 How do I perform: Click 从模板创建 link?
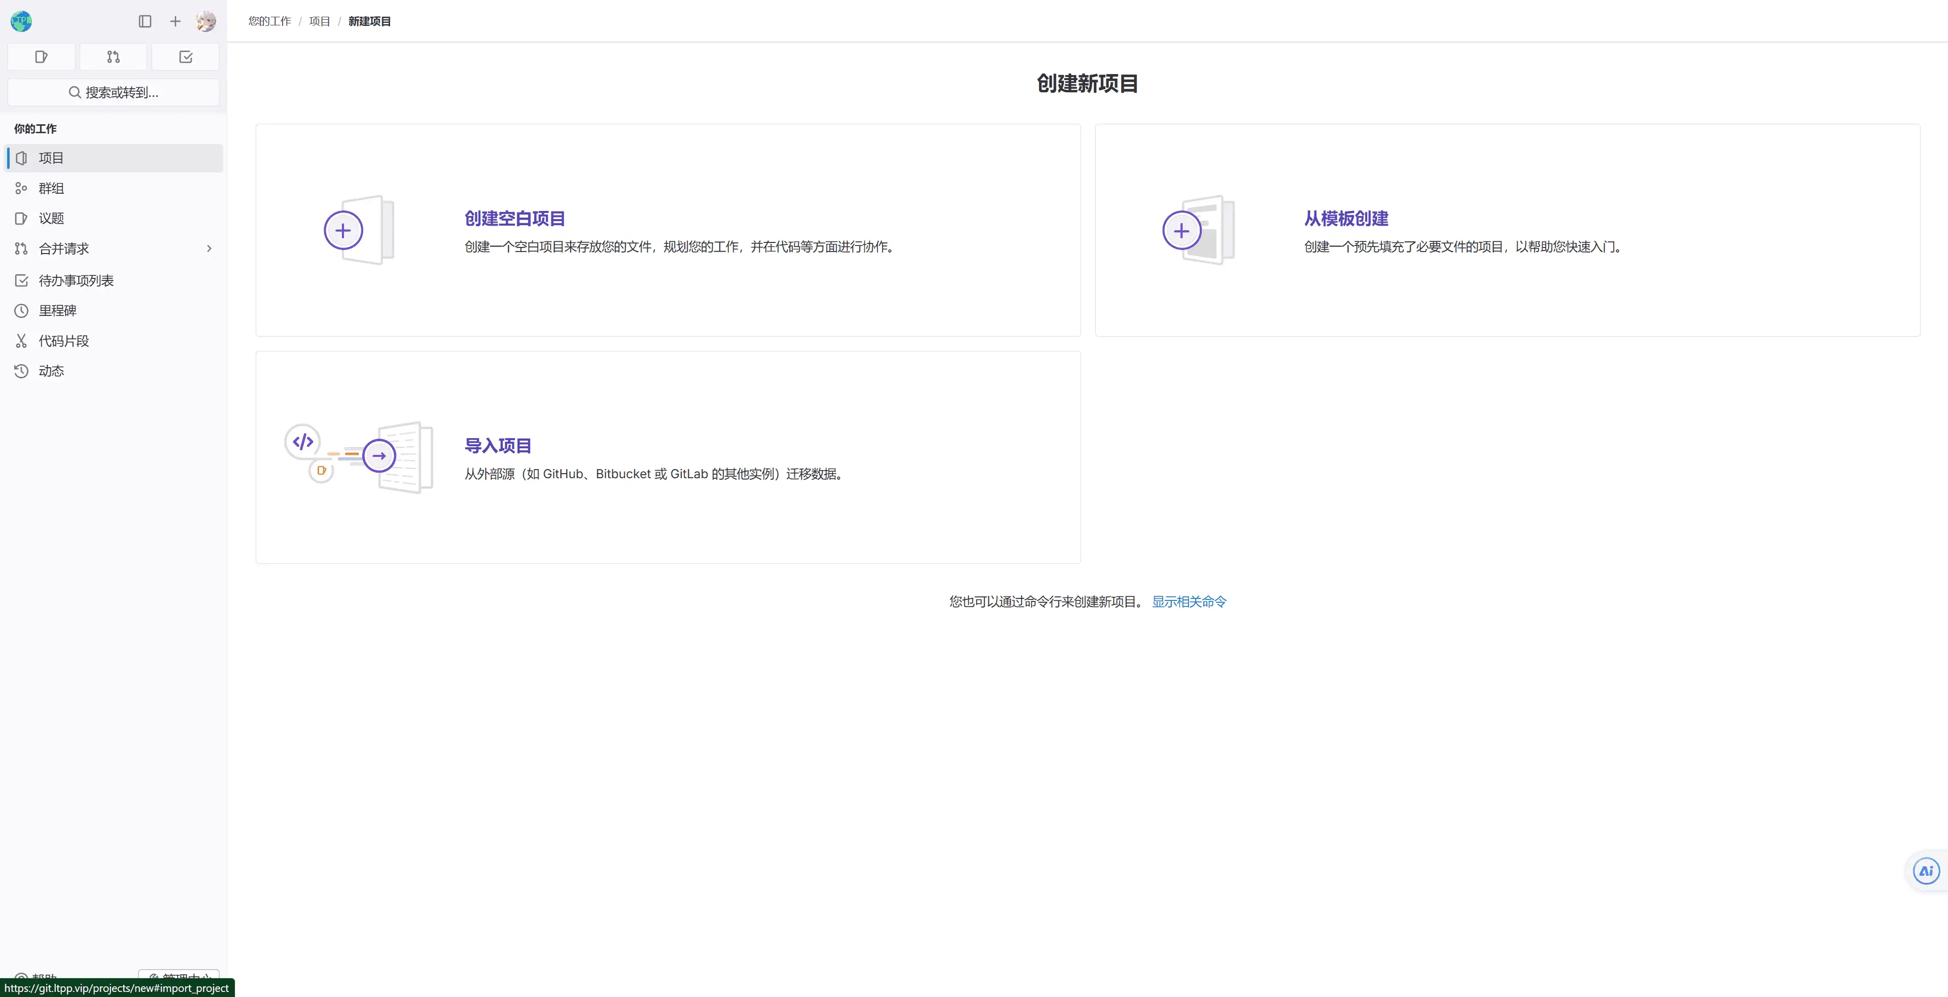coord(1346,219)
